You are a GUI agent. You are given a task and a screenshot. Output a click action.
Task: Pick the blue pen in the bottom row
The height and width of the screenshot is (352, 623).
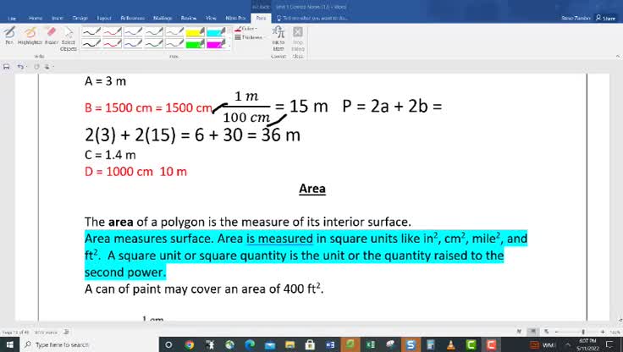133,43
